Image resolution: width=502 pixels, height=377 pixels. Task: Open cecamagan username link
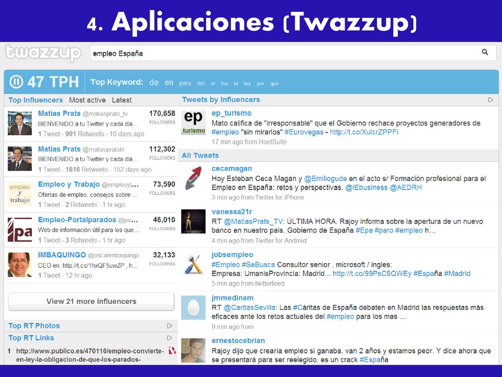coord(232,169)
